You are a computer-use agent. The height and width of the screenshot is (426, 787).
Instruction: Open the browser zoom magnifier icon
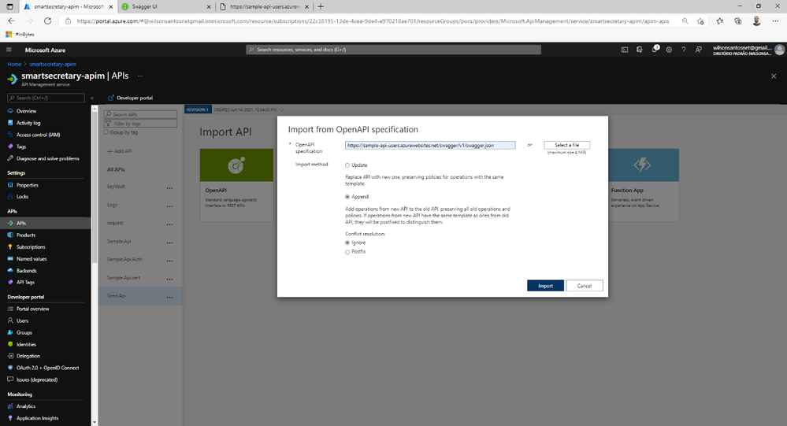[685, 21]
